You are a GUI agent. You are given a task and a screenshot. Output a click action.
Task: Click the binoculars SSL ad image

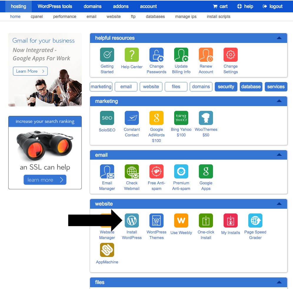tap(45, 146)
